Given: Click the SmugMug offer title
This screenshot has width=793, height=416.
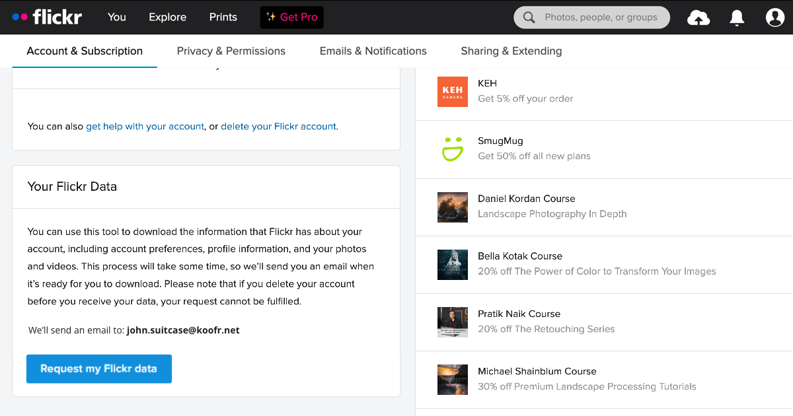Looking at the screenshot, I should [x=500, y=141].
